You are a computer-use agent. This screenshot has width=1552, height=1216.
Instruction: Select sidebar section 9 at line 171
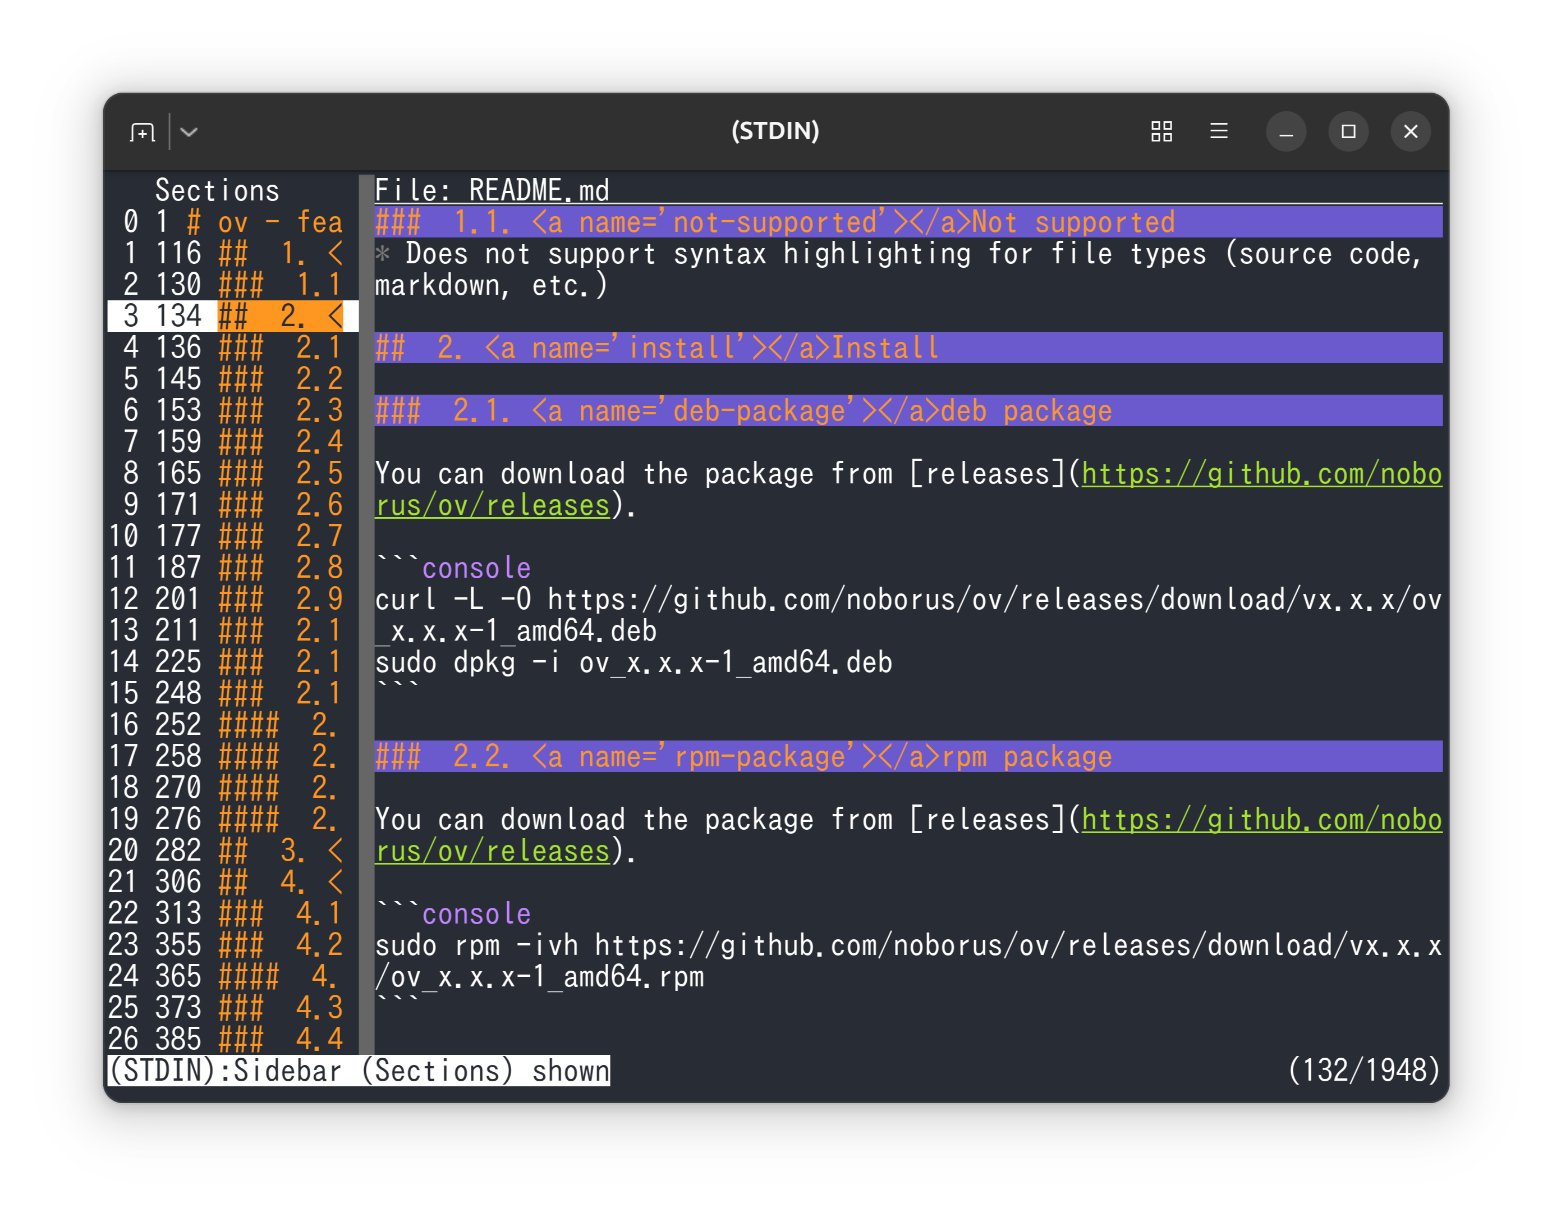pos(233,505)
